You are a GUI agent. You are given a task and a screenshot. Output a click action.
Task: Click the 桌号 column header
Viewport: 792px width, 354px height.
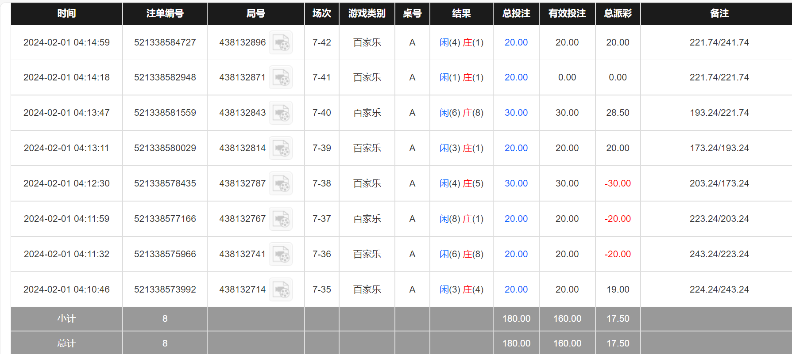(x=412, y=14)
